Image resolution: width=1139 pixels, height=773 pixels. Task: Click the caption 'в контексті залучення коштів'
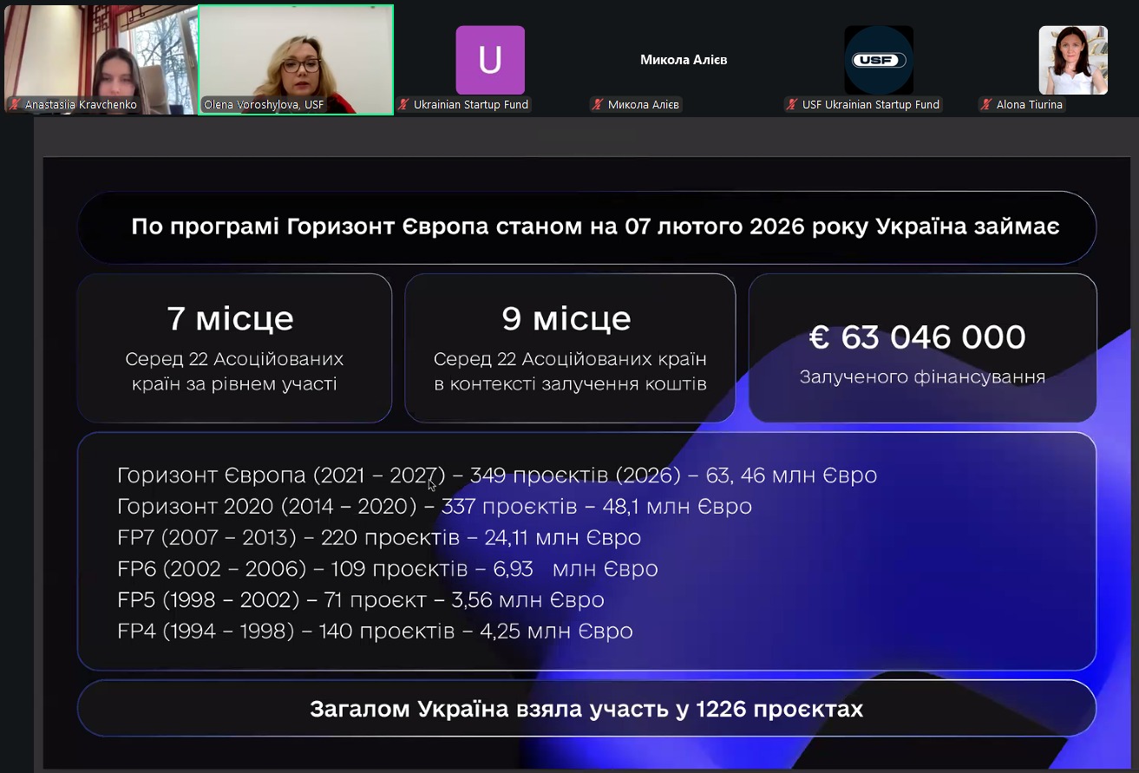[571, 383]
